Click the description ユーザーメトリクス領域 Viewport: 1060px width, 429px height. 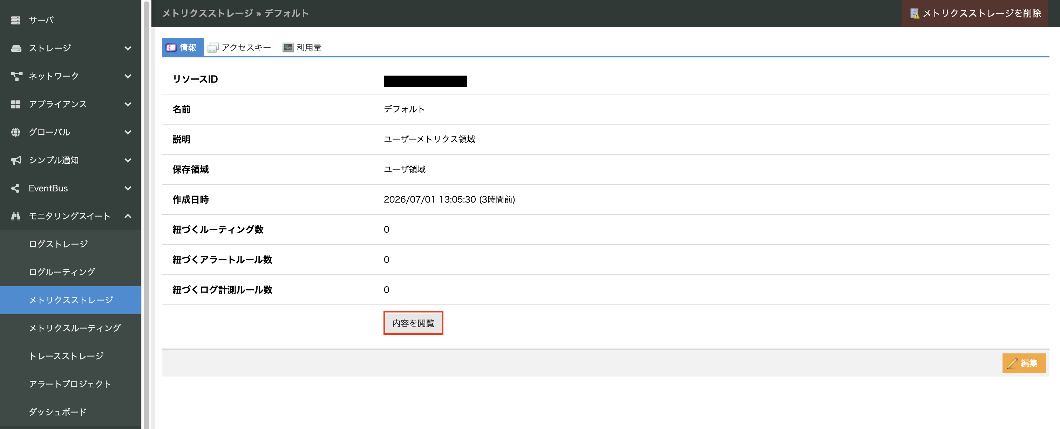[429, 139]
